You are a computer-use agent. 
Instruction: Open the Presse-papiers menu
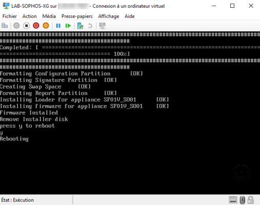[x=77, y=16]
